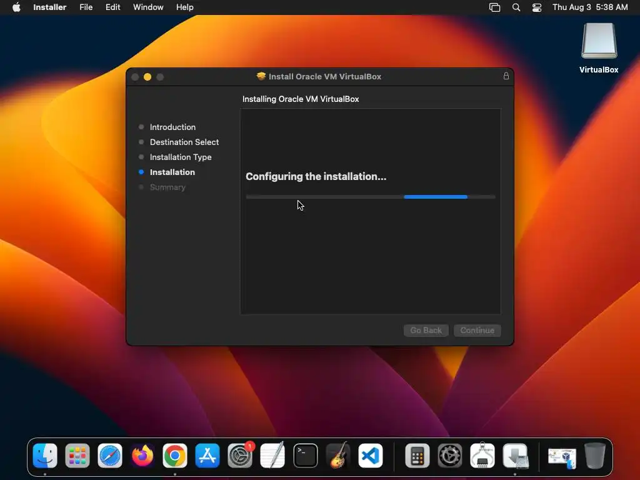
Task: Open System Settings with the notification badge
Action: [240, 456]
